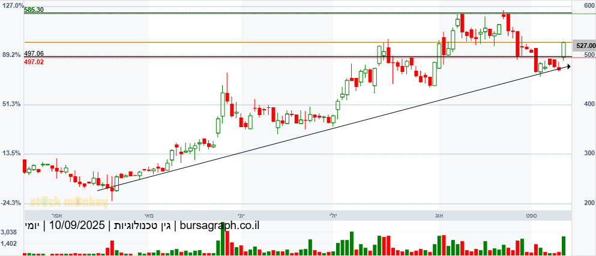
Task: Select the 585.30 green resistance level label
Action: (x=34, y=10)
